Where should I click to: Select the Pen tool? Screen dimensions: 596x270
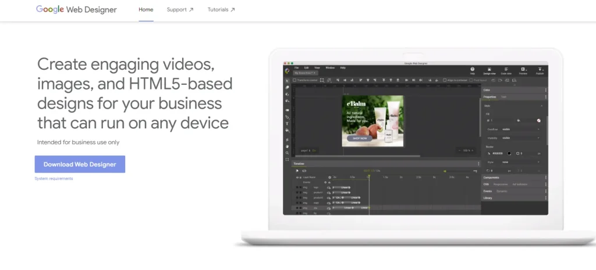[287, 117]
